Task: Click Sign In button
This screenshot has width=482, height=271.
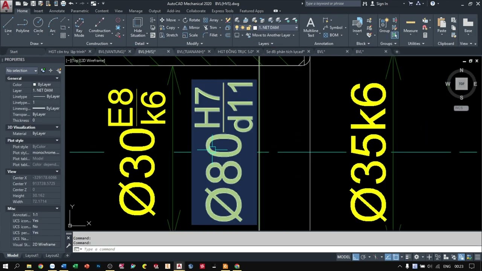Action: [379, 4]
